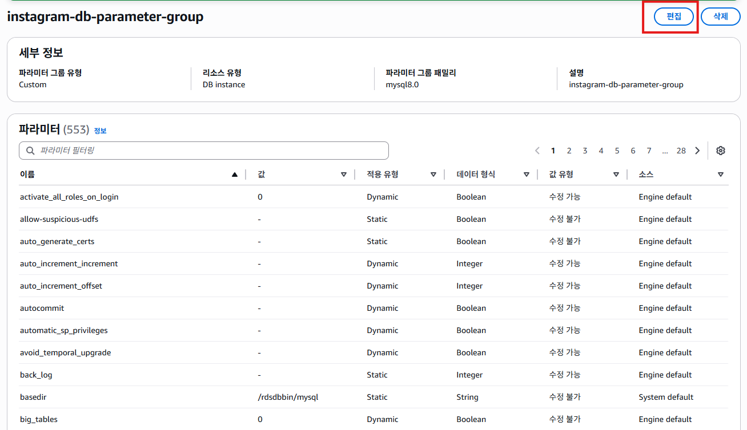The width and height of the screenshot is (747, 430).
Task: Jump to page 5 of parameters
Action: 617,151
